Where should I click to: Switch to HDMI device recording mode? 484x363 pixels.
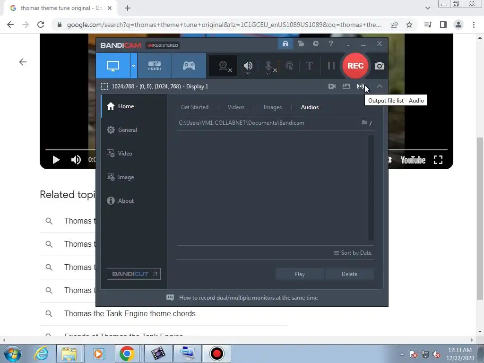(155, 66)
